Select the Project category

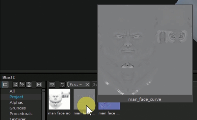pyautogui.click(x=16, y=97)
